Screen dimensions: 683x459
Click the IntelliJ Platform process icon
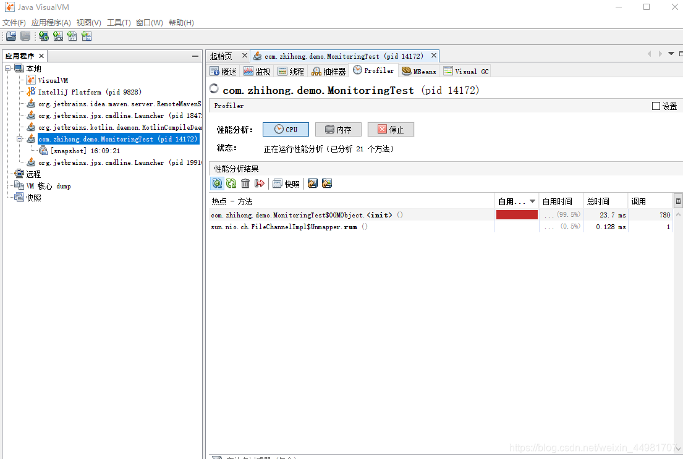(31, 92)
